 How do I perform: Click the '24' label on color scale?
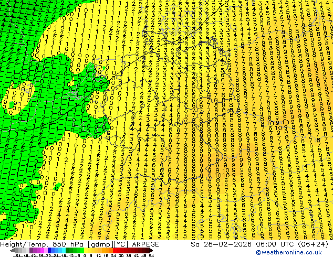coord(113,255)
